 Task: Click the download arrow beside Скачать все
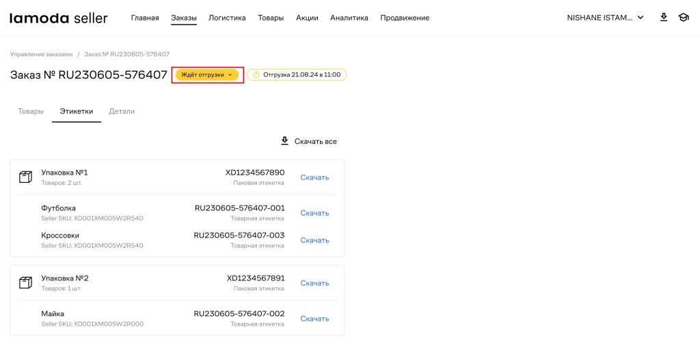[x=284, y=141]
